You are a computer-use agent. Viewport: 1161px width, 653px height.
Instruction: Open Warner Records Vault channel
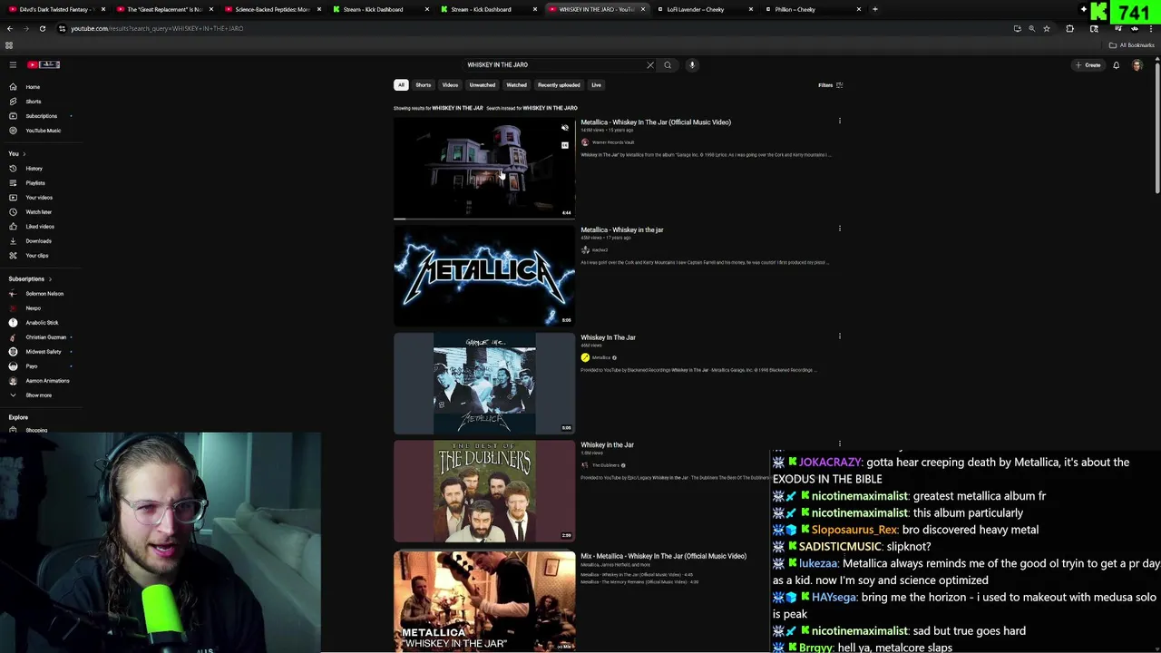(613, 142)
